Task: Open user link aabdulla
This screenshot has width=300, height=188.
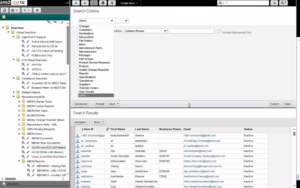Action: pos(86,151)
